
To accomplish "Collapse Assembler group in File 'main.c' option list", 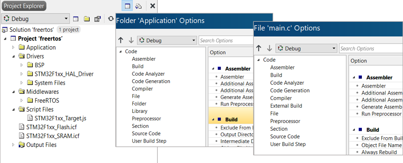I will click(354, 77).
